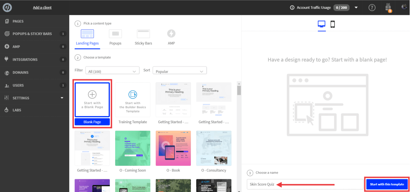Click the Users count badge 1
The width and height of the screenshot is (417, 192).
[x=63, y=85]
